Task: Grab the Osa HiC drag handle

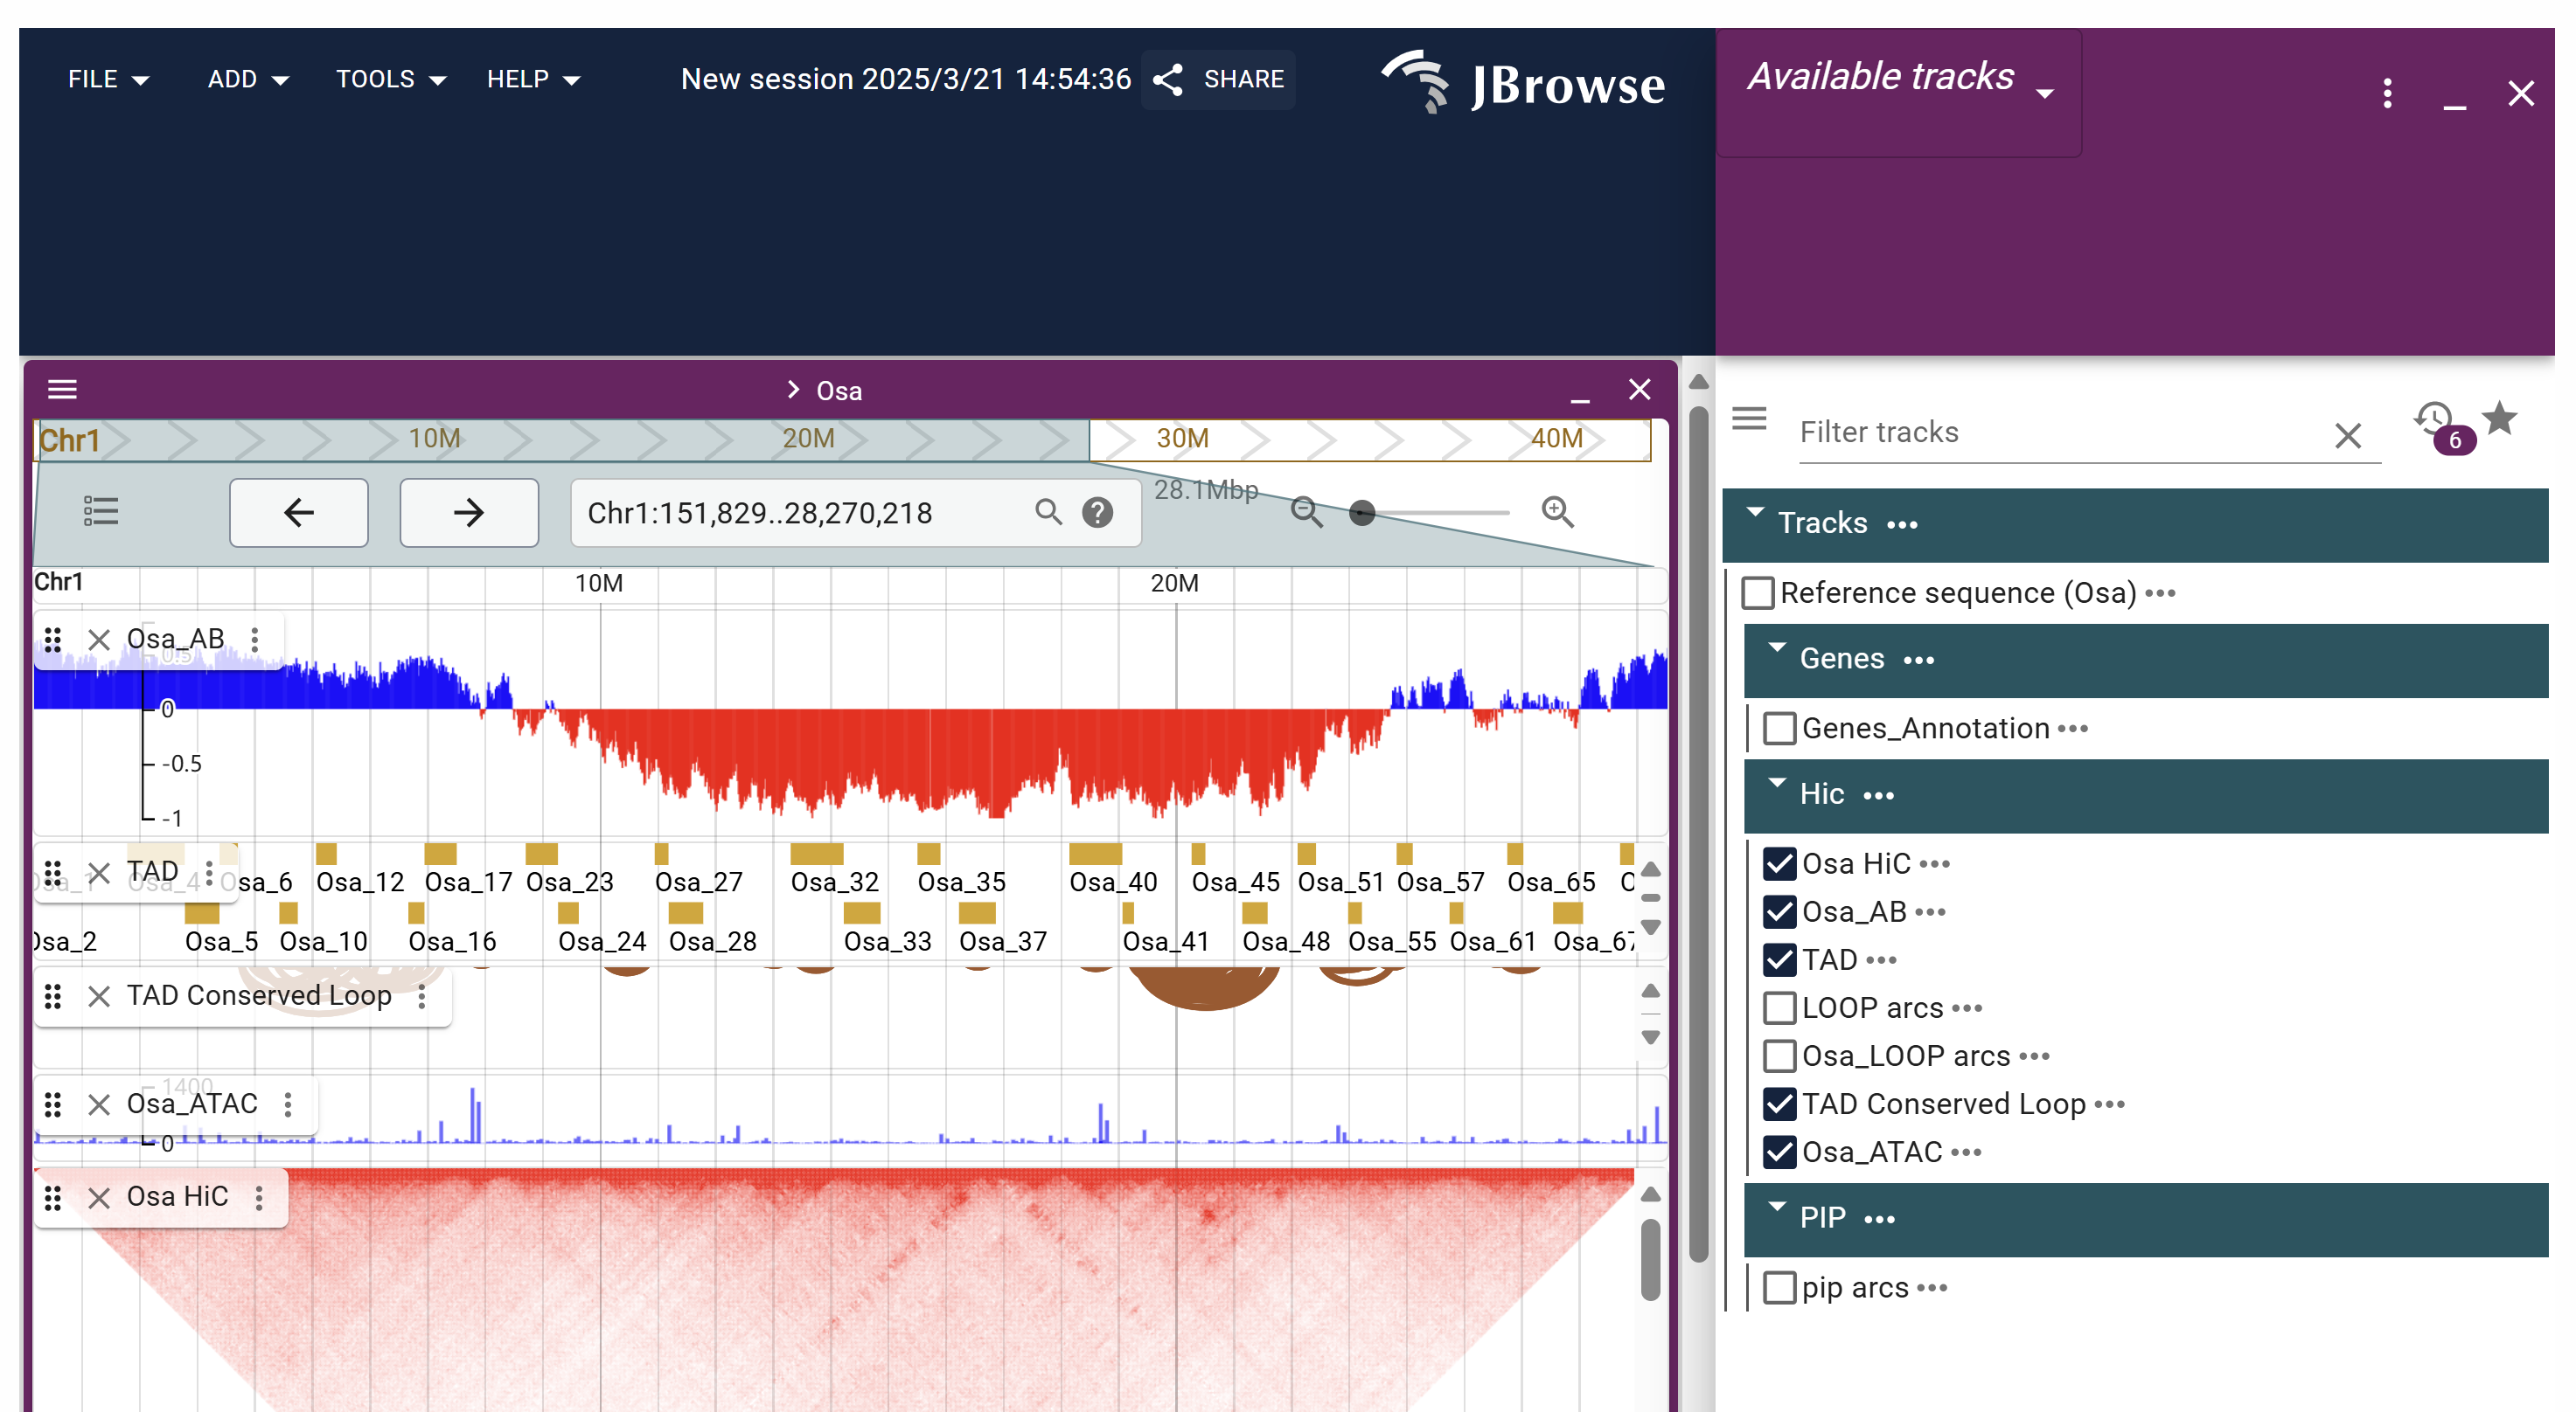Action: click(53, 1197)
